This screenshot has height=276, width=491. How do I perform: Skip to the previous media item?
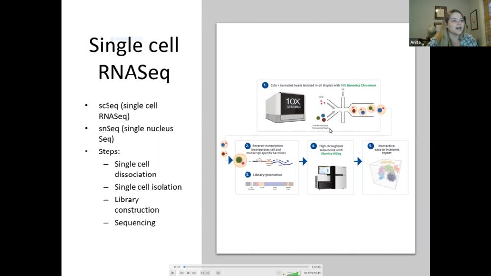point(182,273)
